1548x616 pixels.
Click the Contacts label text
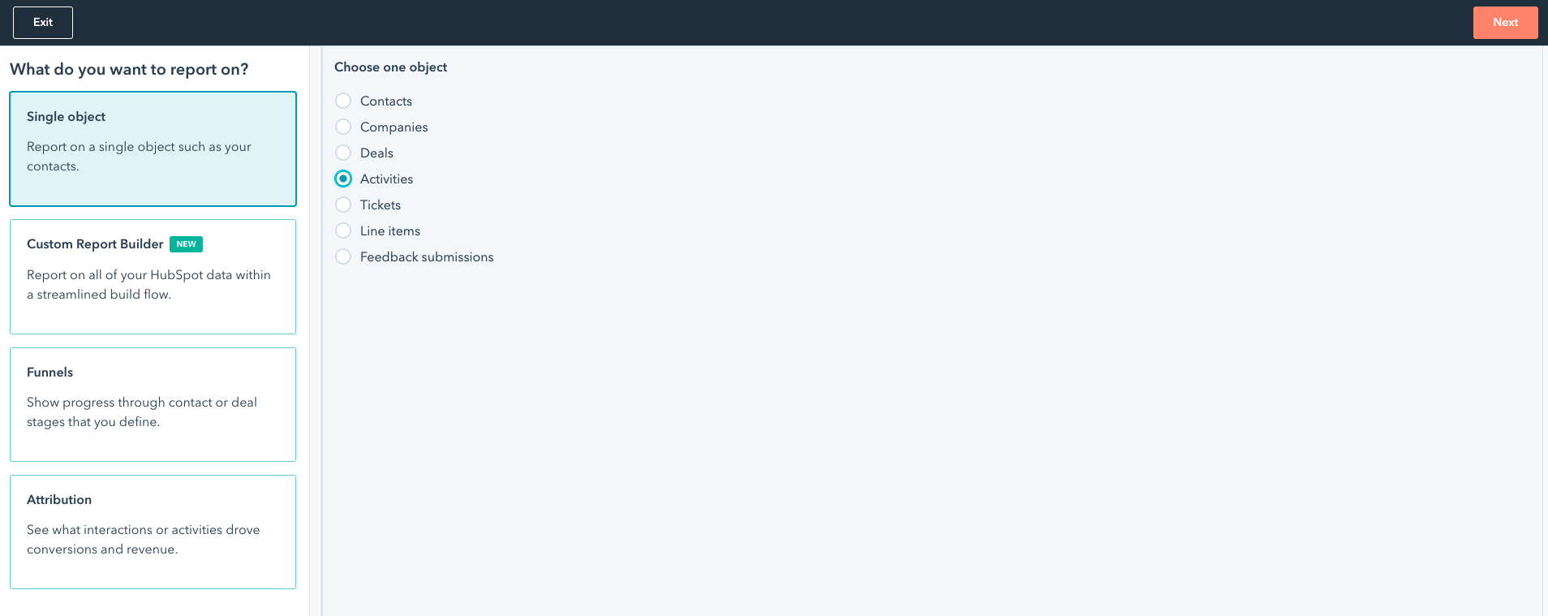point(386,101)
